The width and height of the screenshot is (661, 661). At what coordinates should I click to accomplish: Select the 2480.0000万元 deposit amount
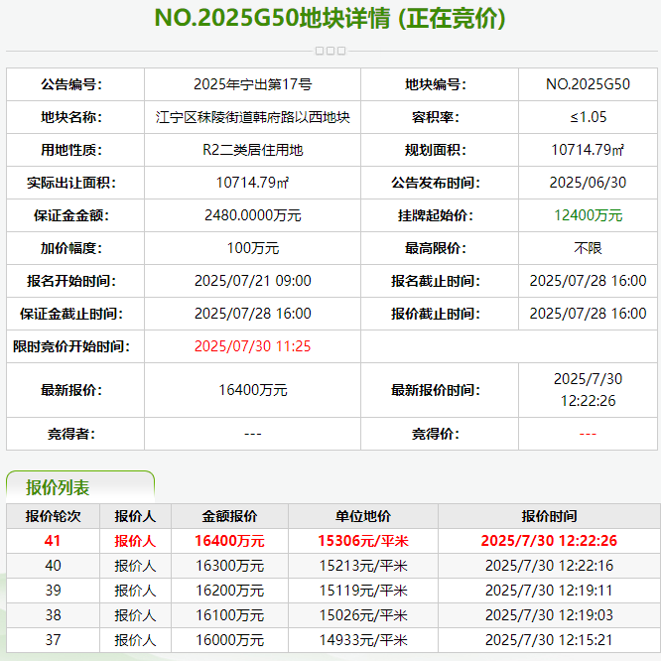(252, 215)
